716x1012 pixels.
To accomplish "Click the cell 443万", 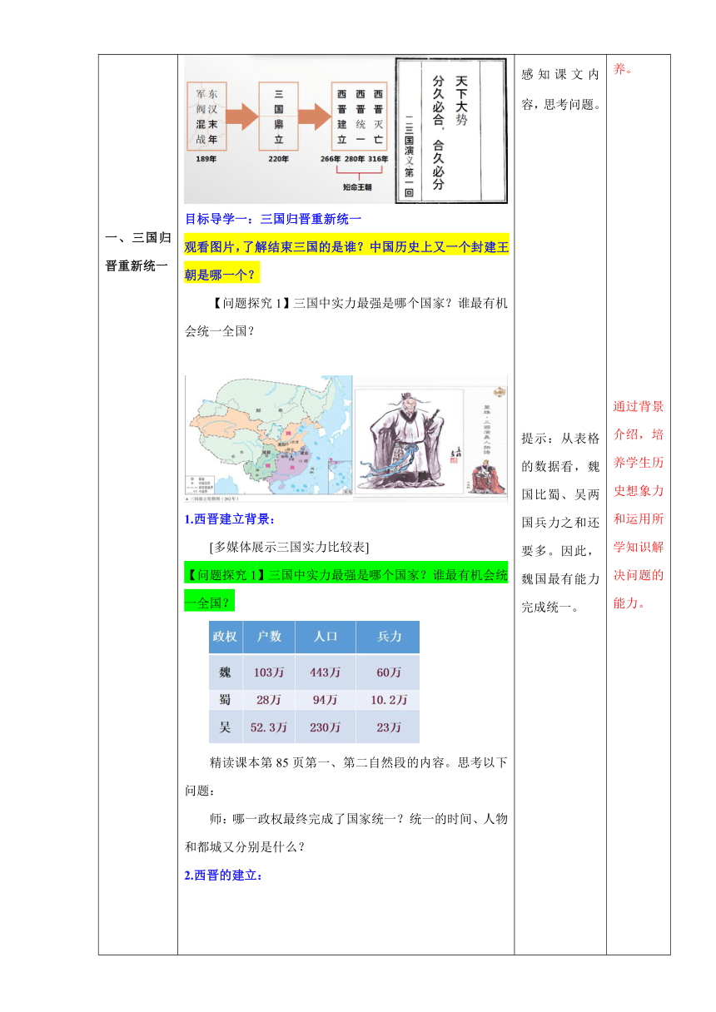I will coord(325,672).
